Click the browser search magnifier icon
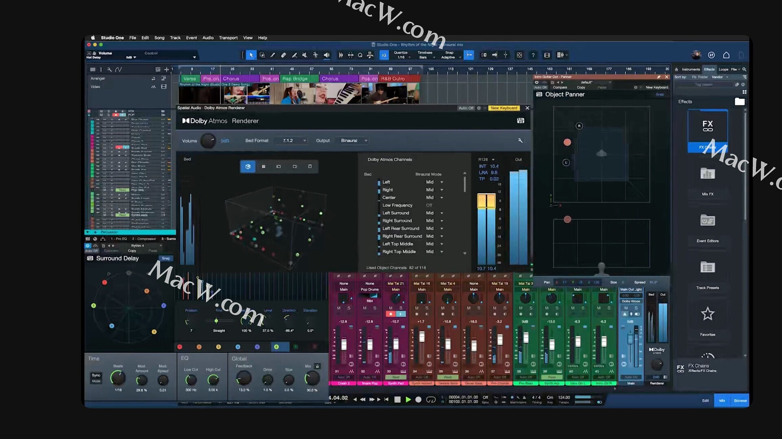The image size is (782, 439). pos(744,70)
